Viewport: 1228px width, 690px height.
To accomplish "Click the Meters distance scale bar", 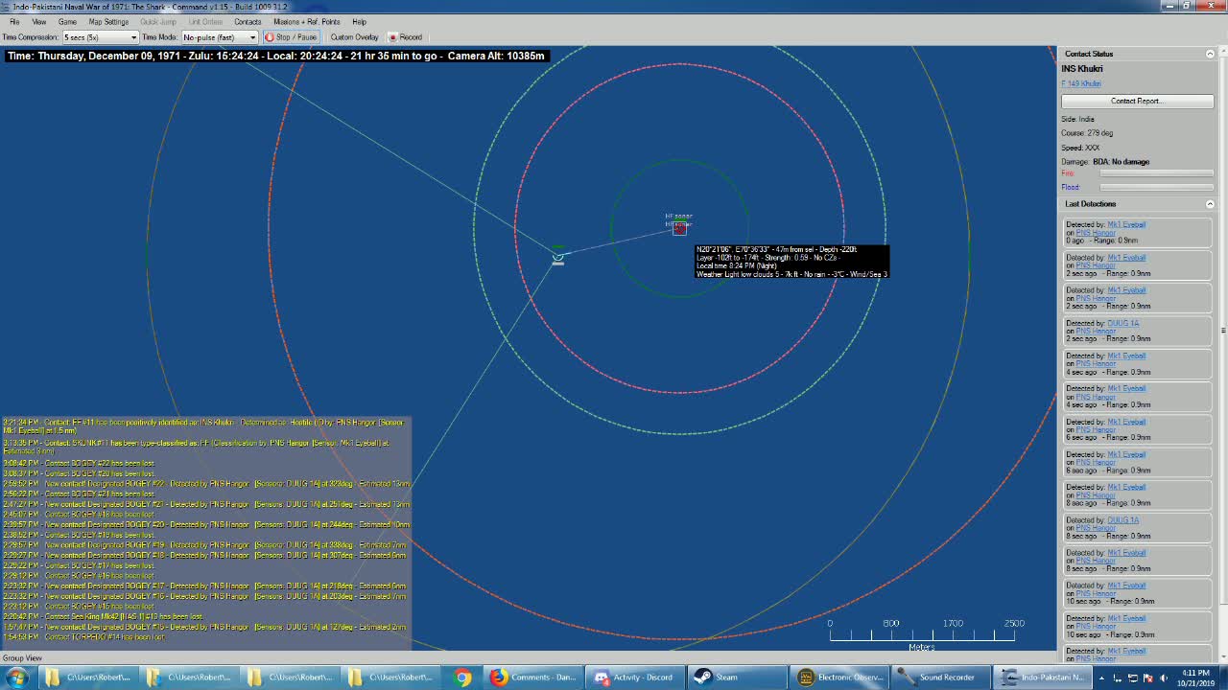I will [922, 635].
